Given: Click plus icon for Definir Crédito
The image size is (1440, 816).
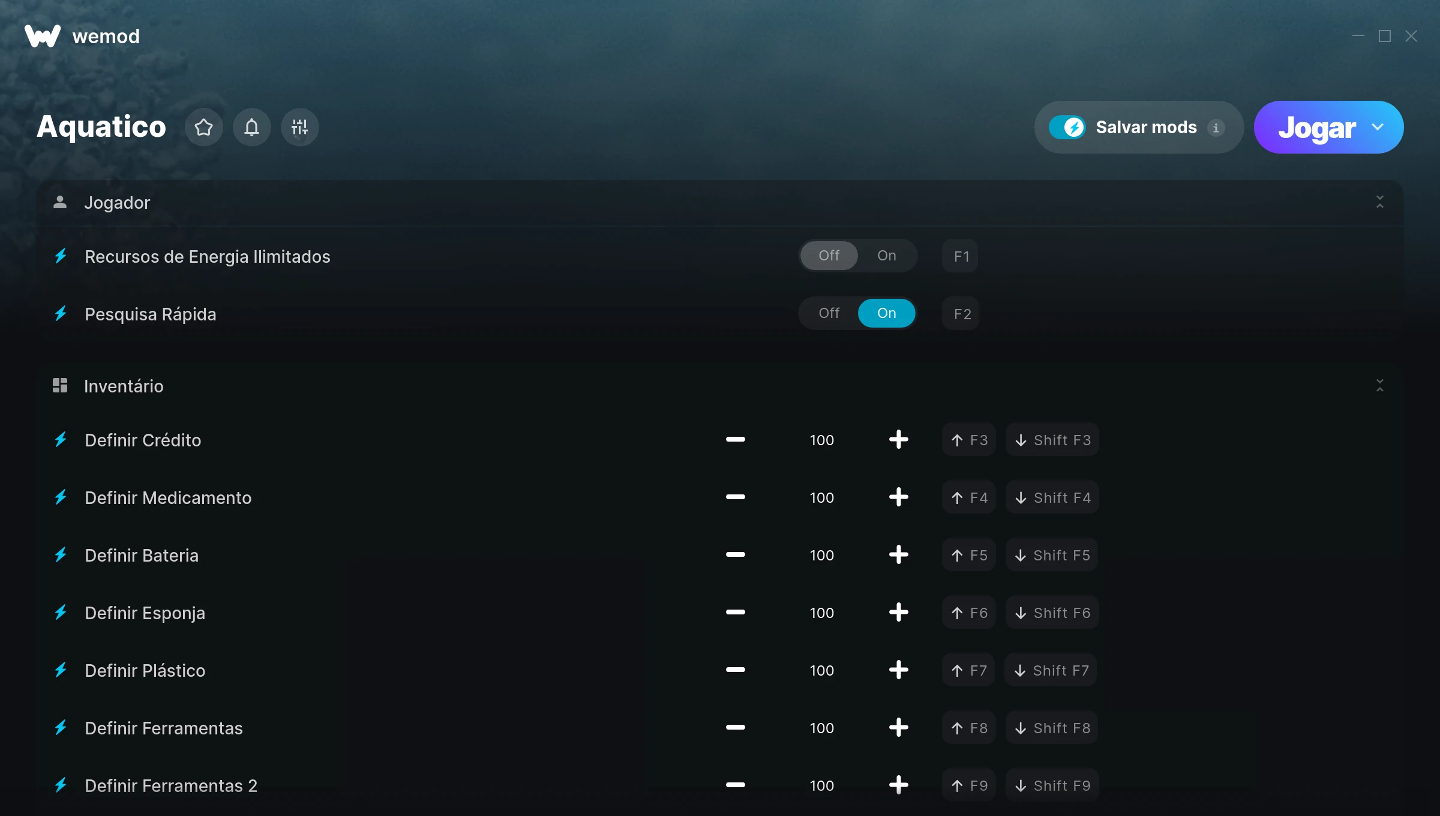Looking at the screenshot, I should tap(898, 440).
